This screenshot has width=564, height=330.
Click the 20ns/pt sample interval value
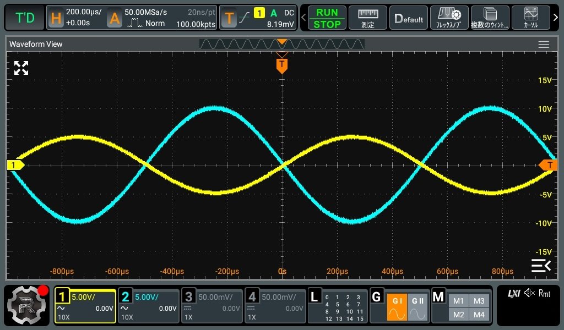202,12
